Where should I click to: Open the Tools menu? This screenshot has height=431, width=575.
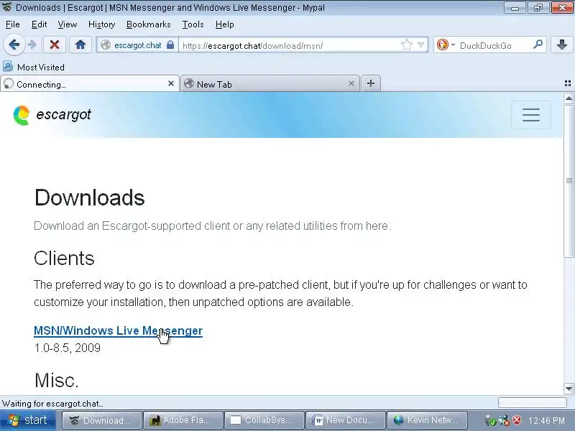[193, 24]
